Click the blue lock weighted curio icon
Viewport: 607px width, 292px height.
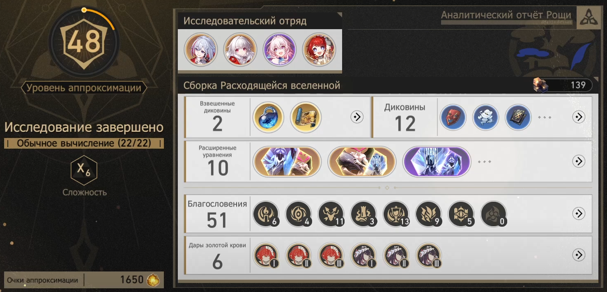pos(268,117)
